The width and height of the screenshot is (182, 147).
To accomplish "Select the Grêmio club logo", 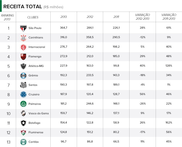I will point(23,76).
